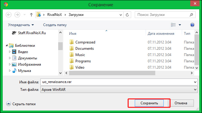Click the search magnifier icon
The width and height of the screenshot is (202, 113).
(191, 15)
